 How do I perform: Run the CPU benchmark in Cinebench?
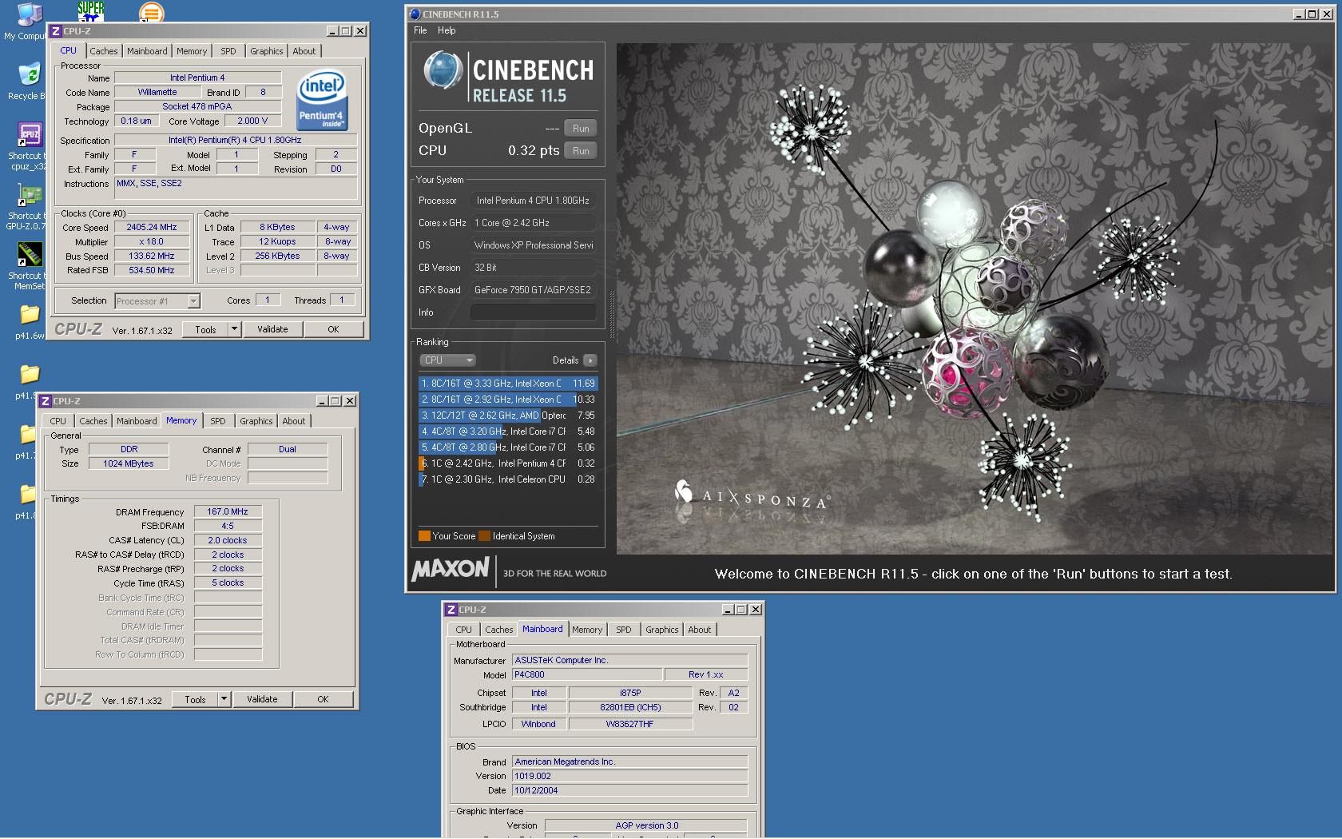tap(581, 151)
